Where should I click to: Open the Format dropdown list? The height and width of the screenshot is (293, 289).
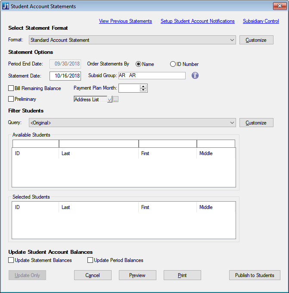tap(232, 40)
